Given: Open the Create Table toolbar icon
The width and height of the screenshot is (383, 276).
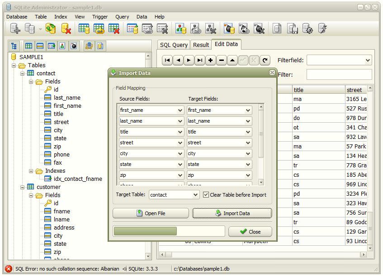Looking at the screenshot, I should pyautogui.click(x=84, y=28).
